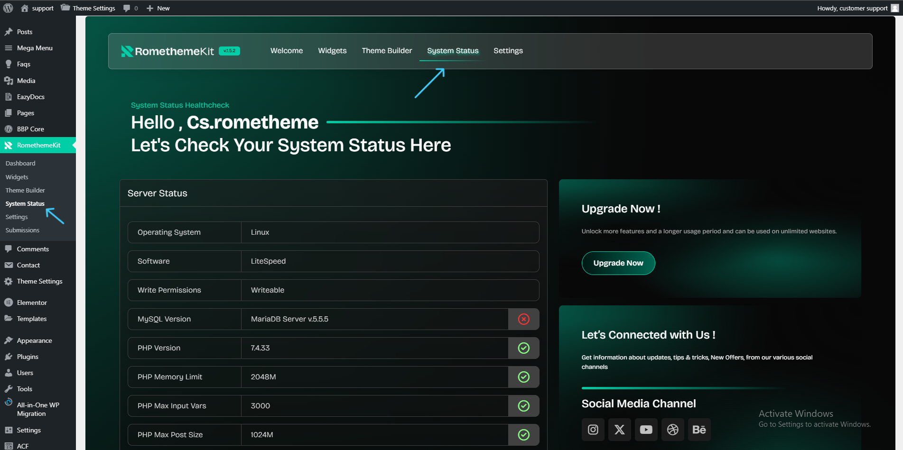Click the All-in-One WP Migration icon

(x=9, y=402)
